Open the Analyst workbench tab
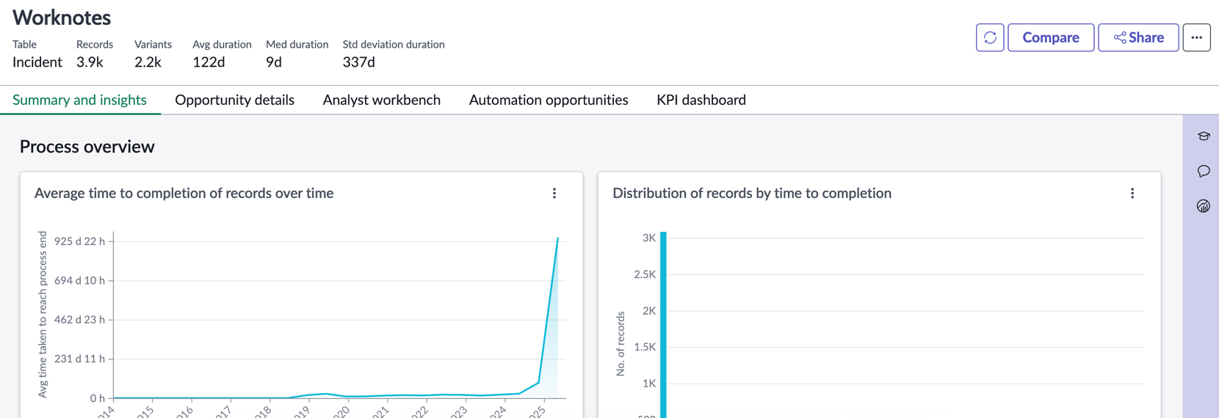Viewport: 1219px width, 418px height. tap(381, 100)
